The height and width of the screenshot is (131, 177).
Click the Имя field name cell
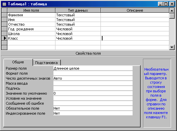31,20
